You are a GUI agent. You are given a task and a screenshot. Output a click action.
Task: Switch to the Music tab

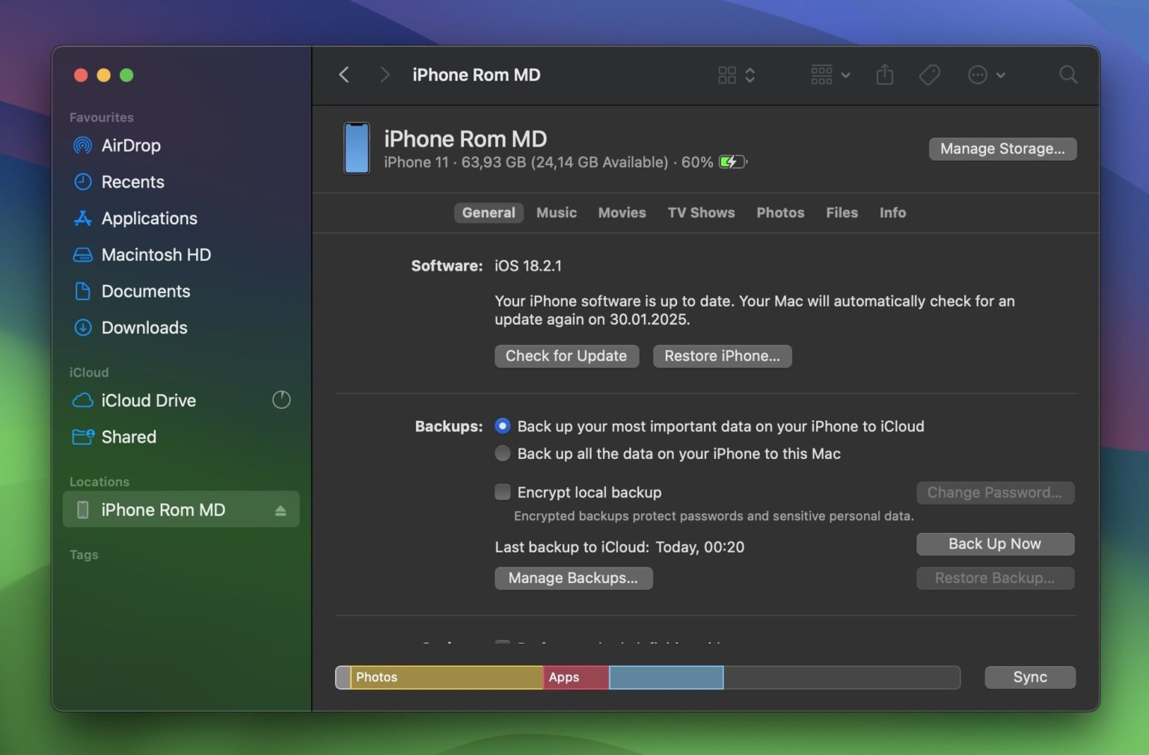(x=556, y=212)
